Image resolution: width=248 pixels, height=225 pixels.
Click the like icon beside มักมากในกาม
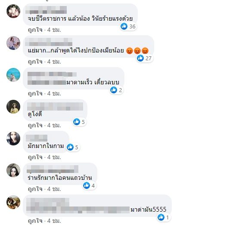click(70, 147)
